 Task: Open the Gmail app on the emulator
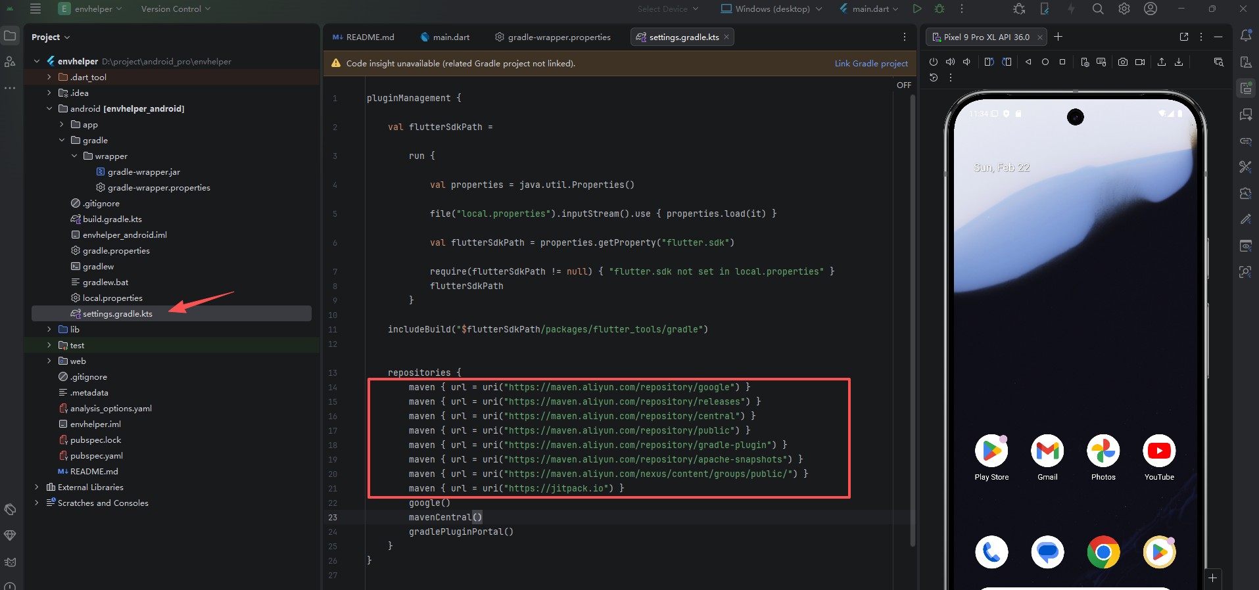[x=1047, y=457]
